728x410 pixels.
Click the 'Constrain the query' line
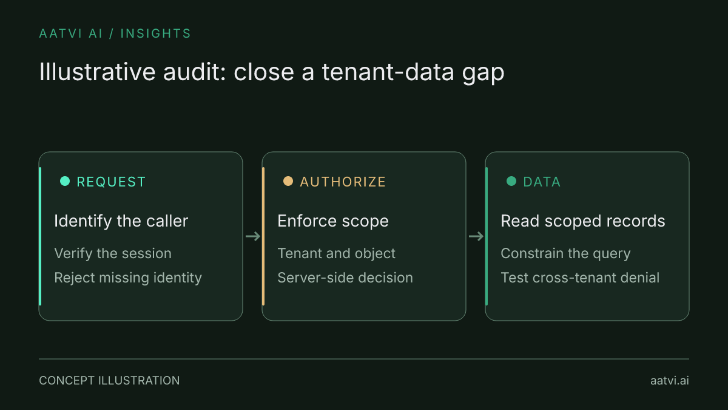coord(565,253)
